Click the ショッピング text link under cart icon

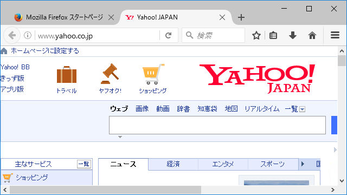[x=153, y=90]
